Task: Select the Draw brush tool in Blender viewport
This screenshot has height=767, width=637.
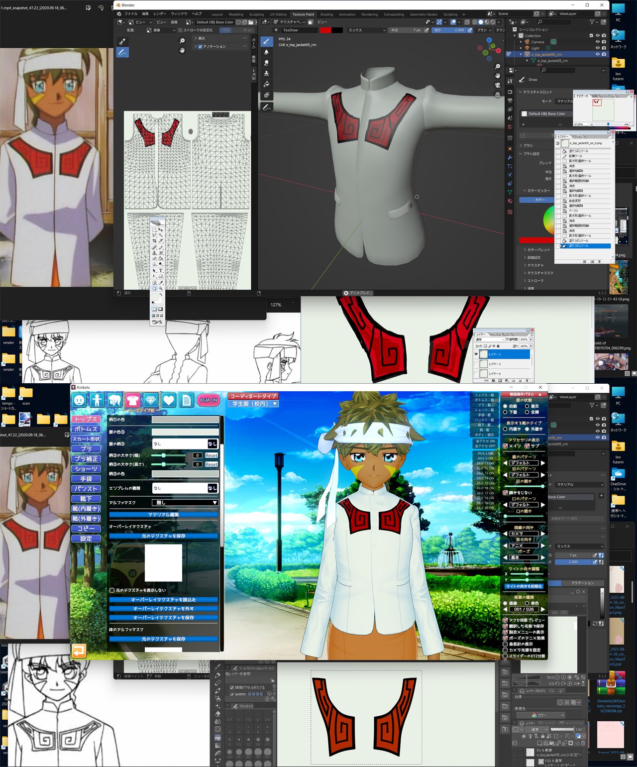Action: coord(266,41)
